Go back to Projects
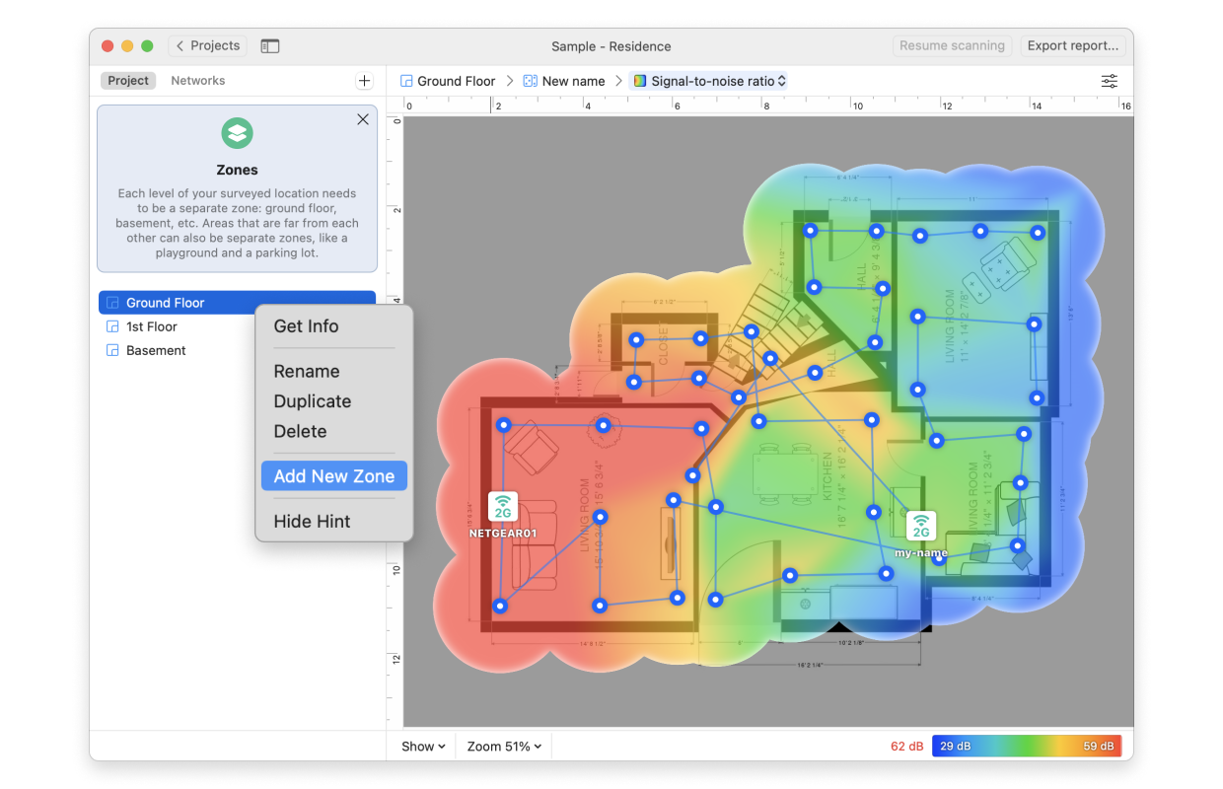Image resolution: width=1223 pixels, height=789 pixels. pyautogui.click(x=207, y=45)
